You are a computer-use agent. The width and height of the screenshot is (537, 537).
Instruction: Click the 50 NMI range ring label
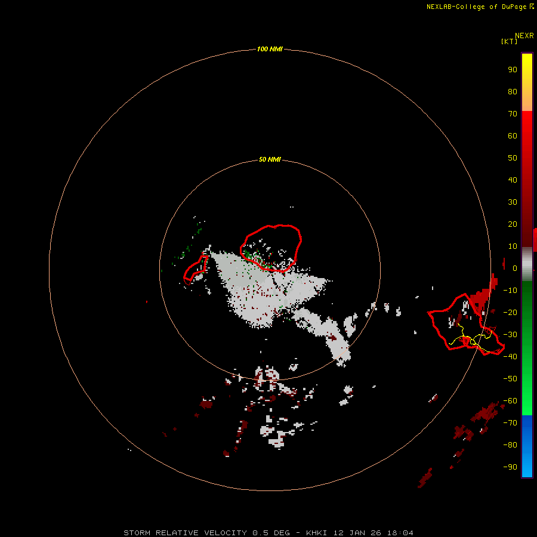[270, 159]
